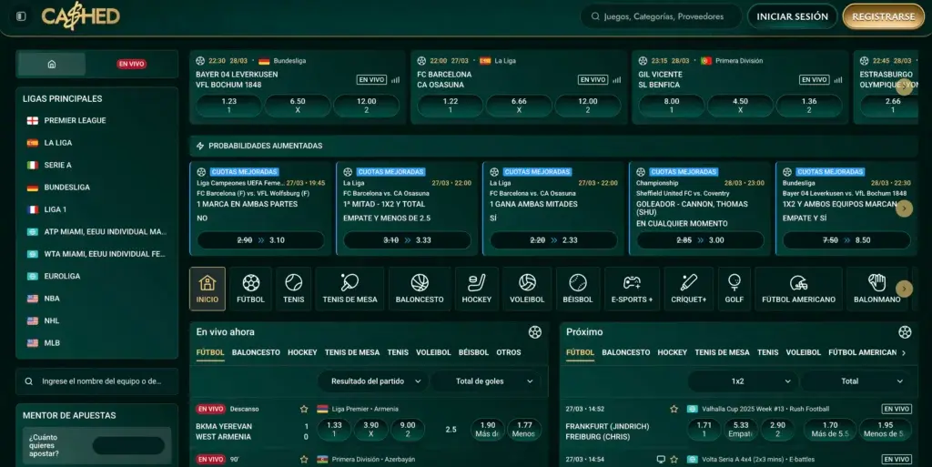Expand Próximo sport tabs with chevron

tap(904, 353)
